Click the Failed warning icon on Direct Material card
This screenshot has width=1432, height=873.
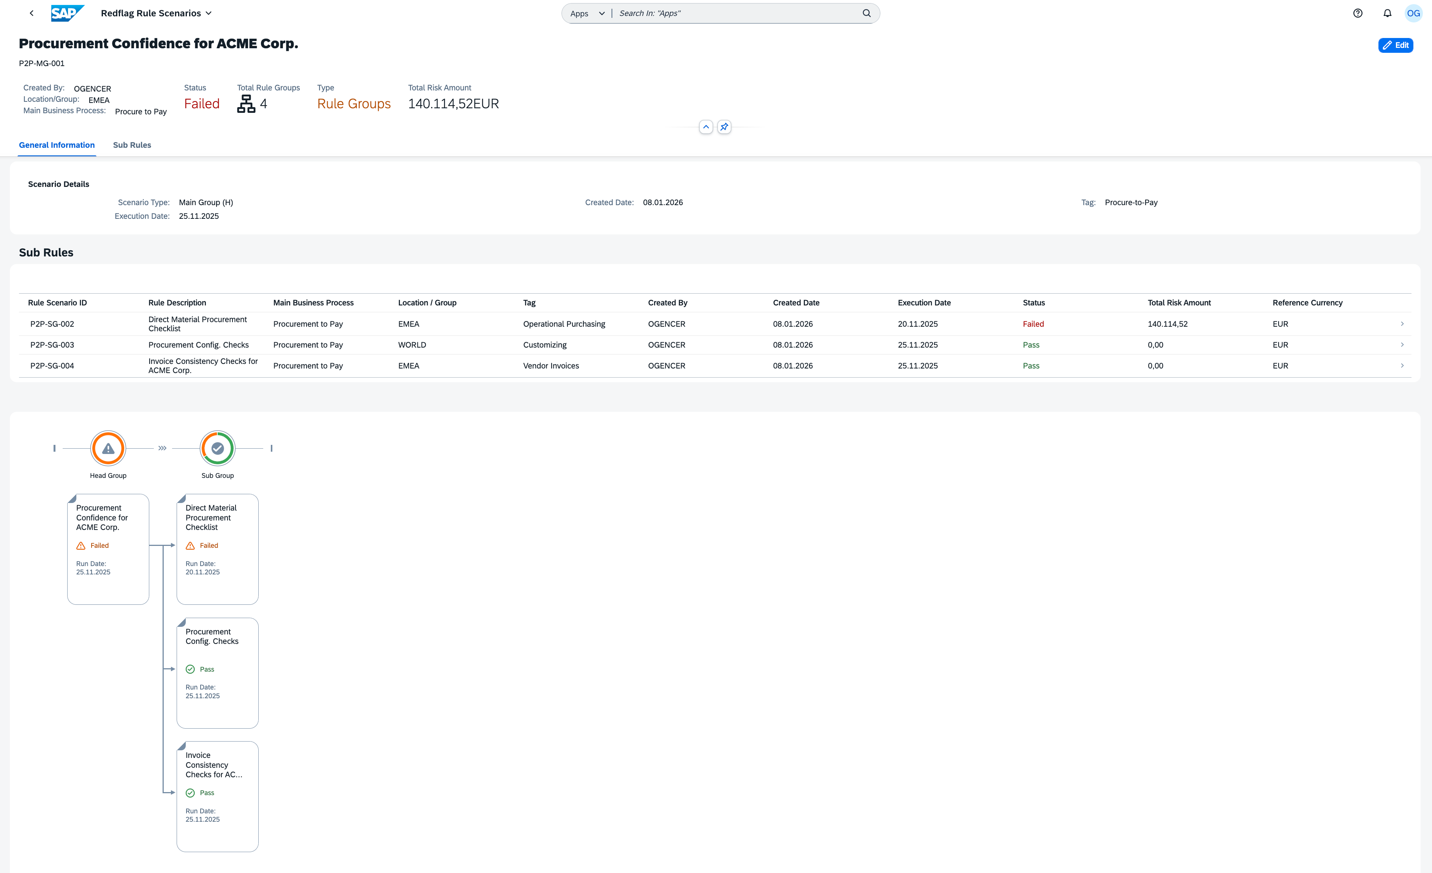pyautogui.click(x=190, y=546)
